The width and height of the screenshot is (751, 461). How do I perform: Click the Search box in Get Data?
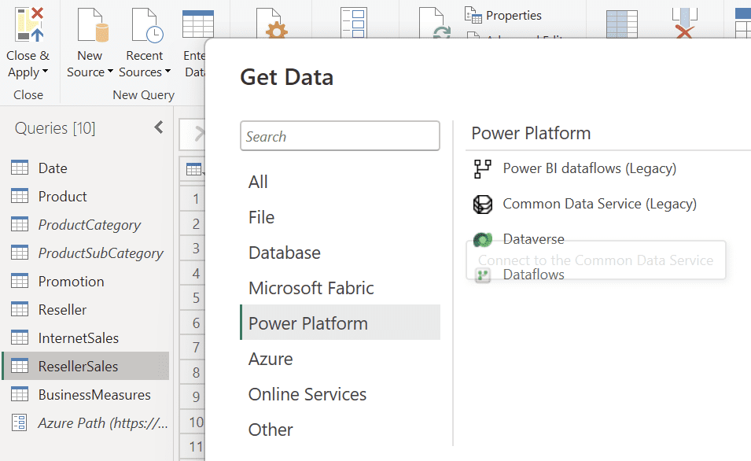point(340,136)
